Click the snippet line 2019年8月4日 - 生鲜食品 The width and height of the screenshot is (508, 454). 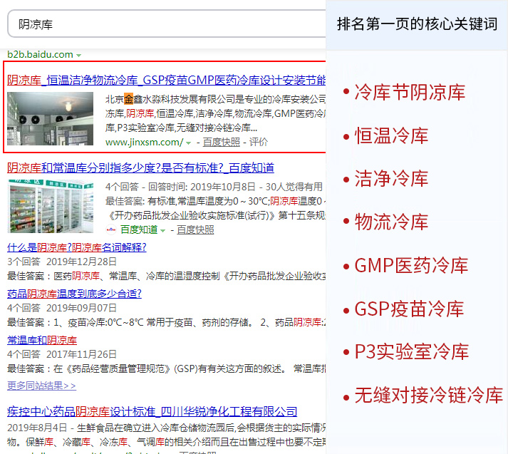tap(166, 428)
